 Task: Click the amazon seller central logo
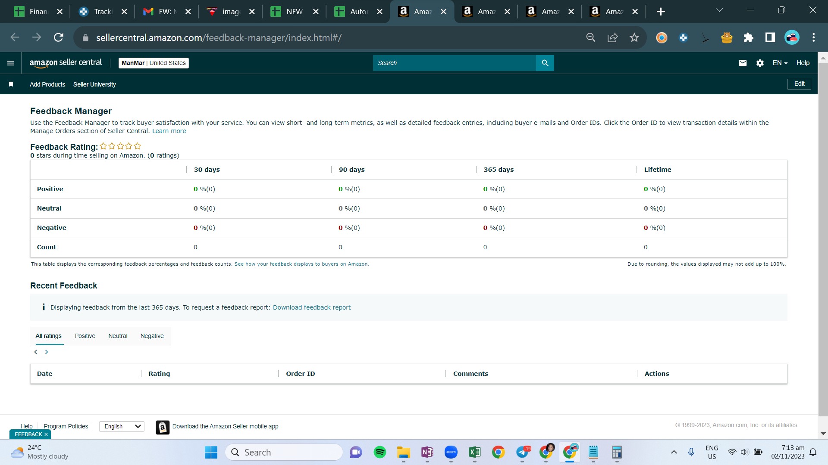66,63
